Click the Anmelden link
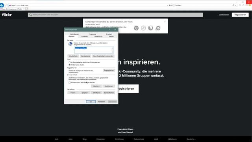Viewport: 252px width, 142px height. (x=224, y=15)
